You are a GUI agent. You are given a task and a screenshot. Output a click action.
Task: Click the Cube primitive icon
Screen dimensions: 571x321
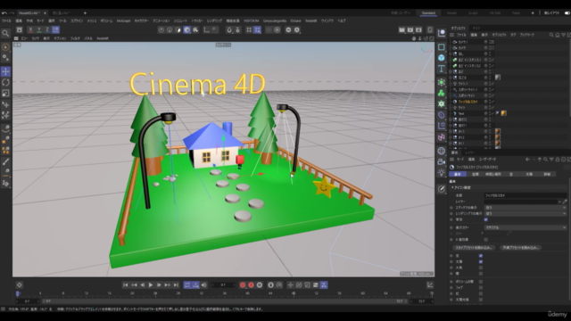coord(442,58)
